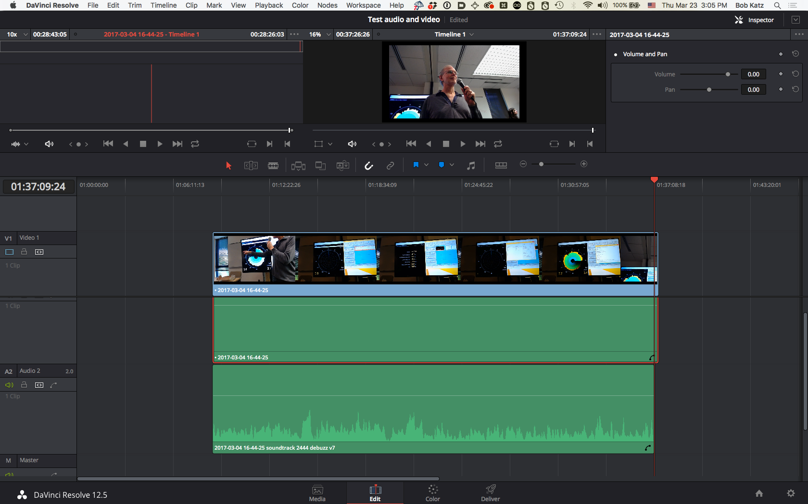Play the timeline viewer forward
The height and width of the screenshot is (504, 808).
[463, 144]
